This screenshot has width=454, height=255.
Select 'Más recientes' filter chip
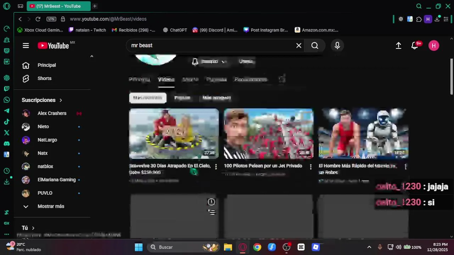click(148, 98)
